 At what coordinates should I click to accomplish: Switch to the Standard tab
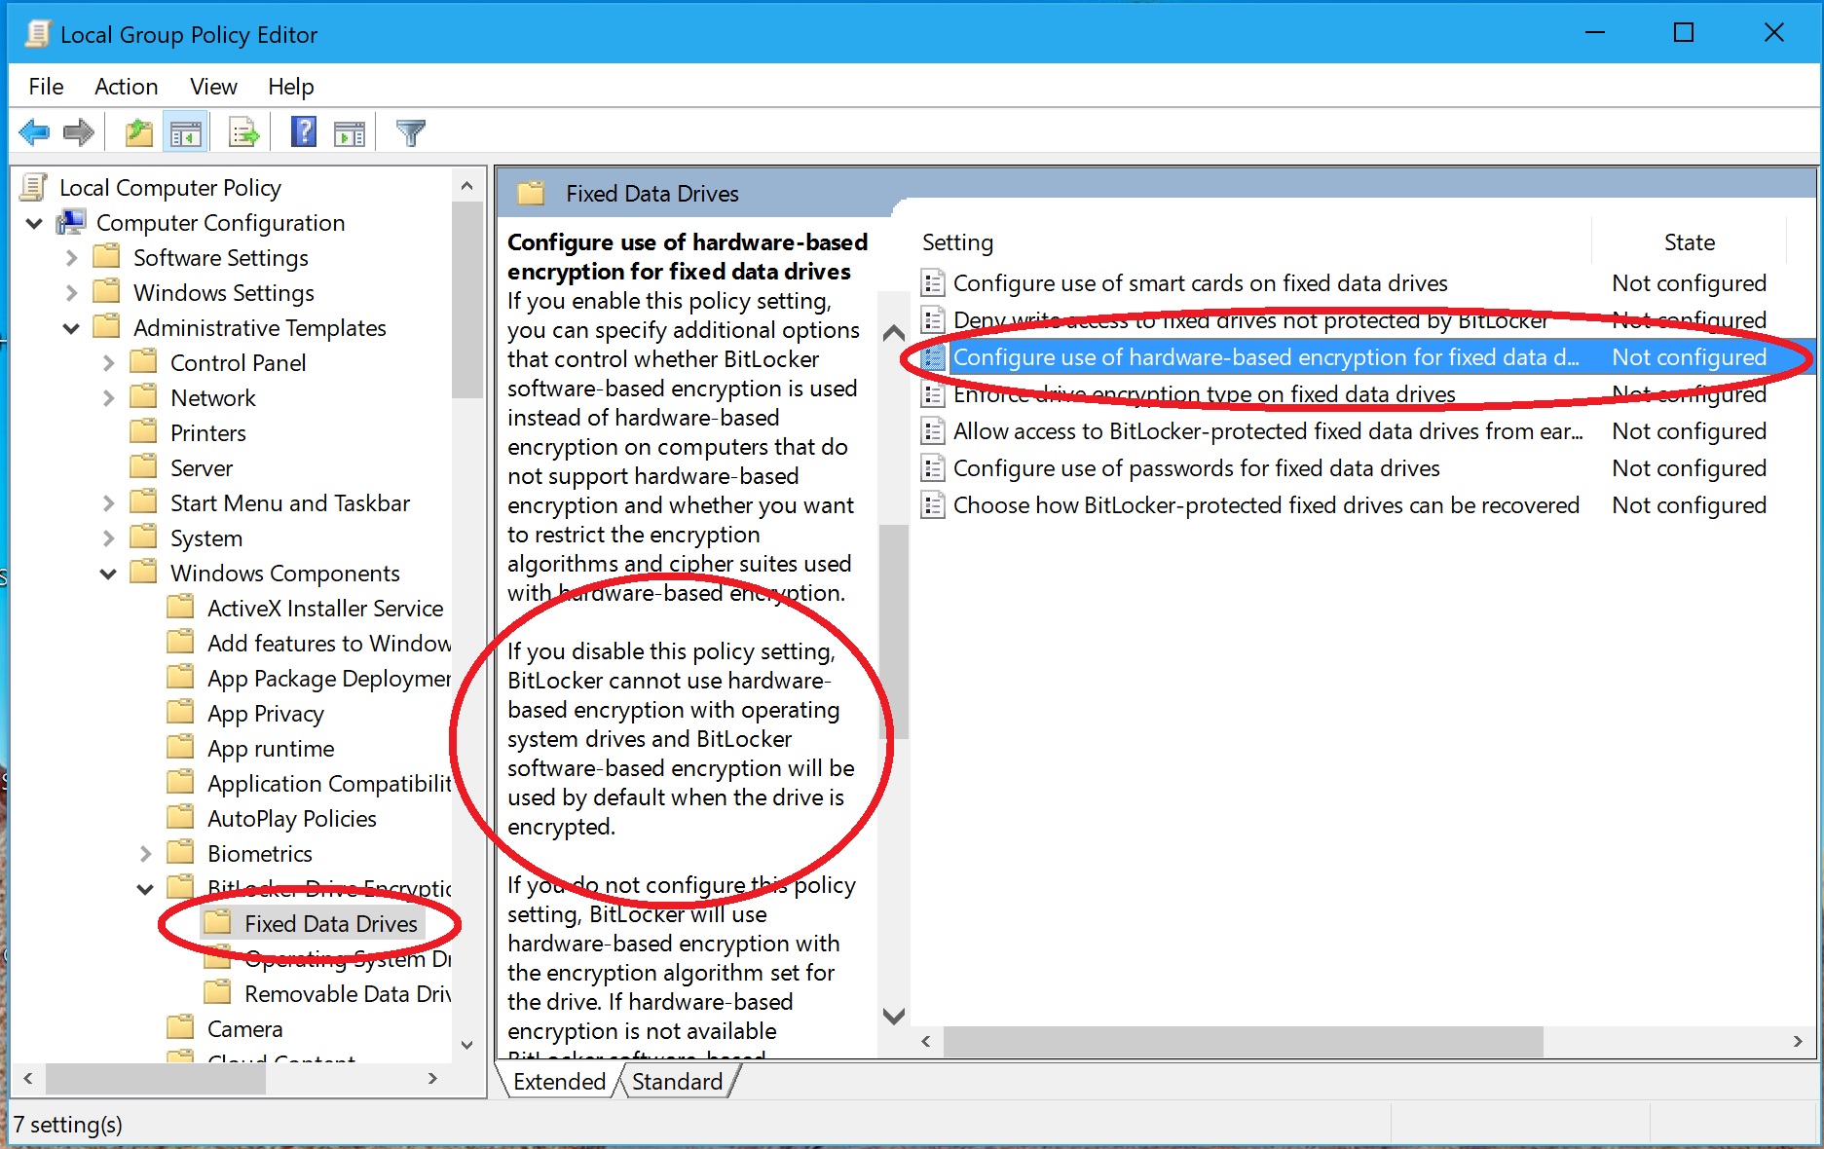tap(677, 1081)
